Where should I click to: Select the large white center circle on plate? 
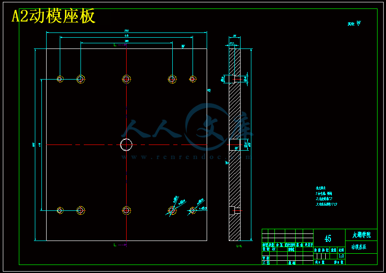point(126,145)
